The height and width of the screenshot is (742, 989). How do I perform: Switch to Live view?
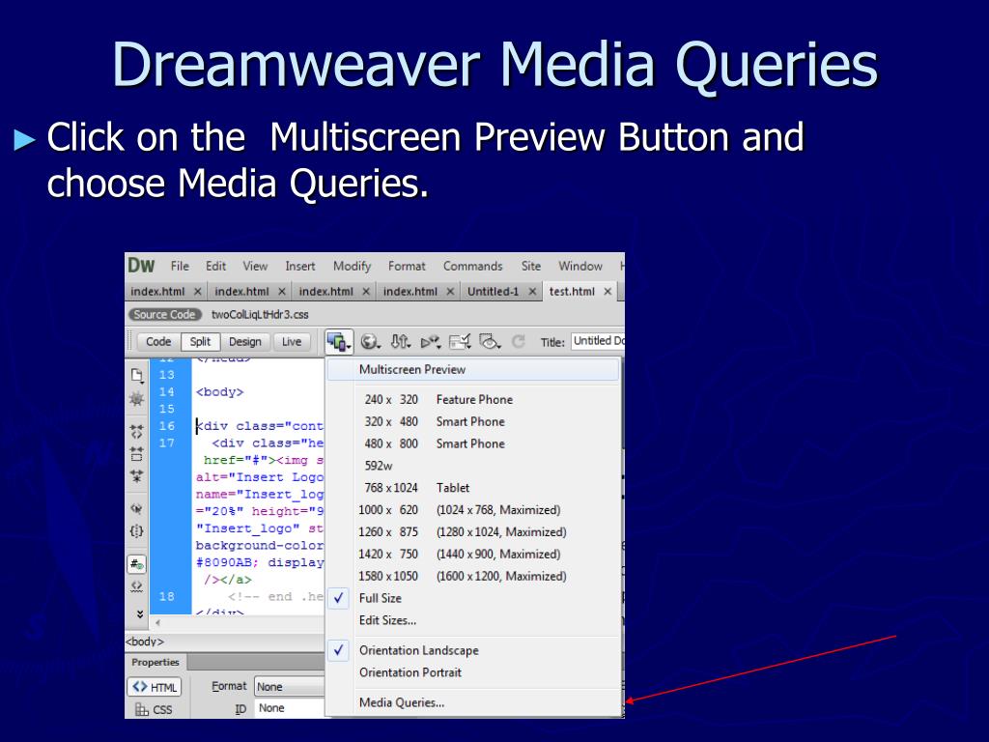click(x=292, y=342)
